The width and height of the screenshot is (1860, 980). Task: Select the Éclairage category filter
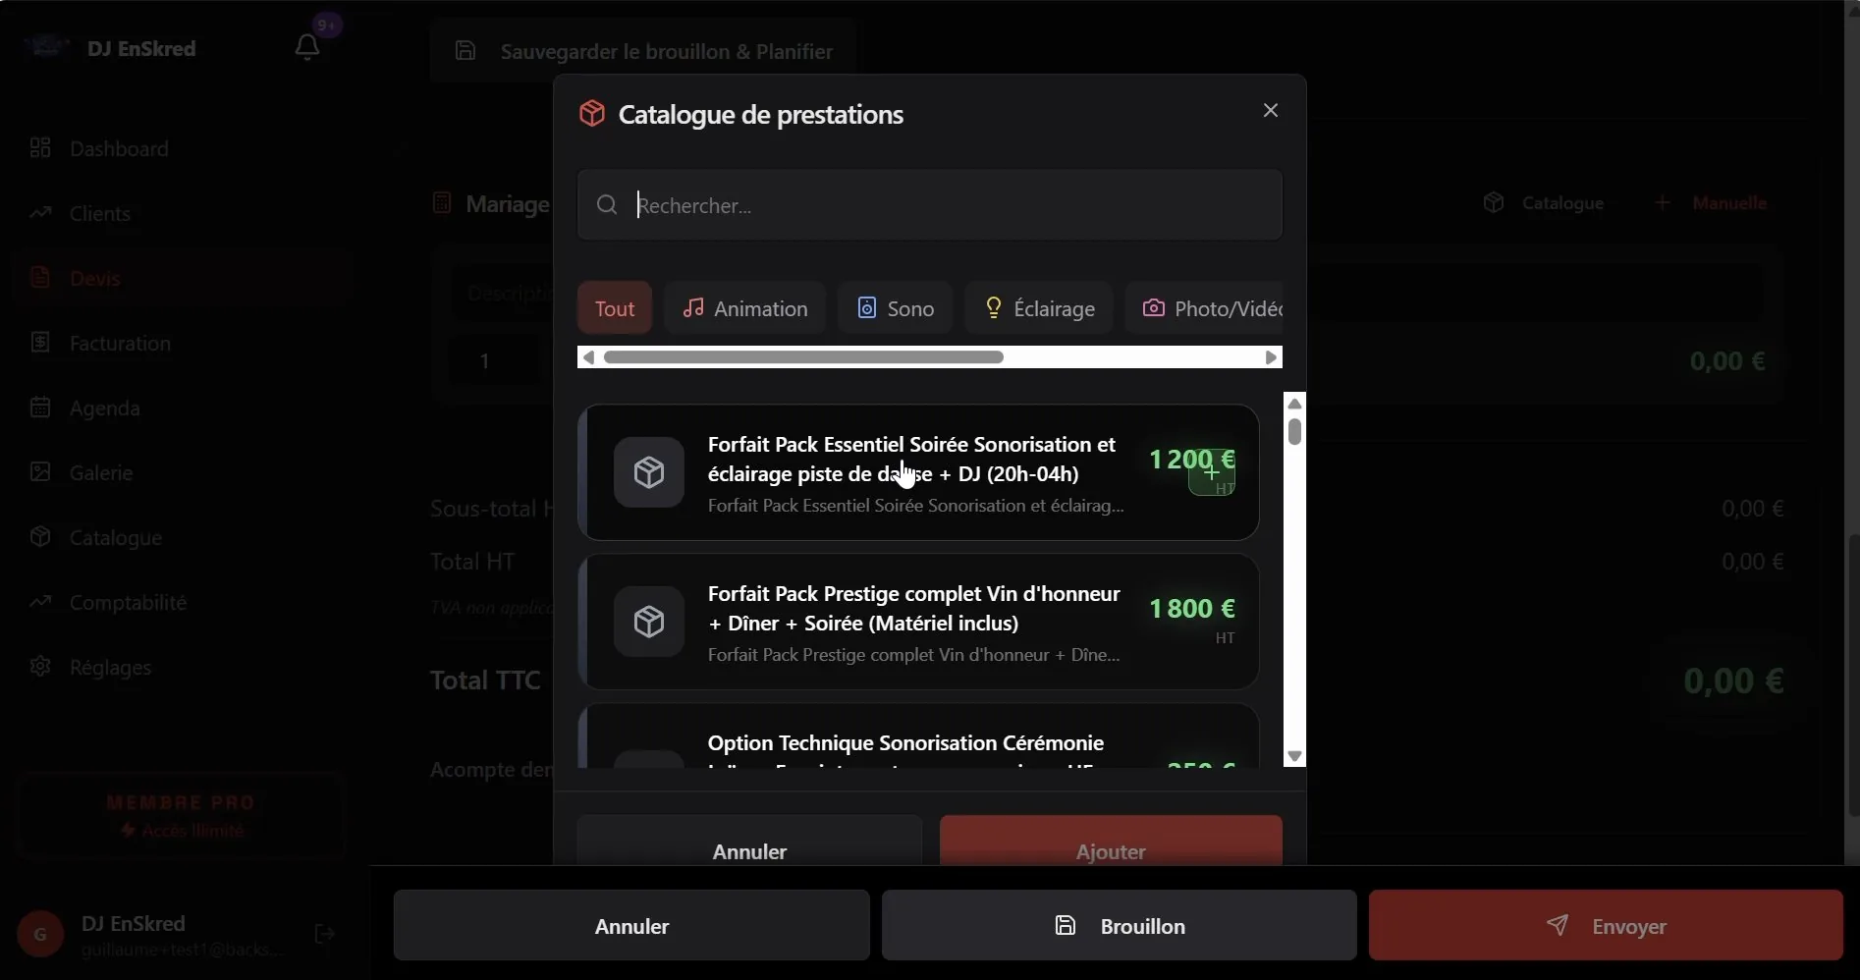[x=1039, y=308]
